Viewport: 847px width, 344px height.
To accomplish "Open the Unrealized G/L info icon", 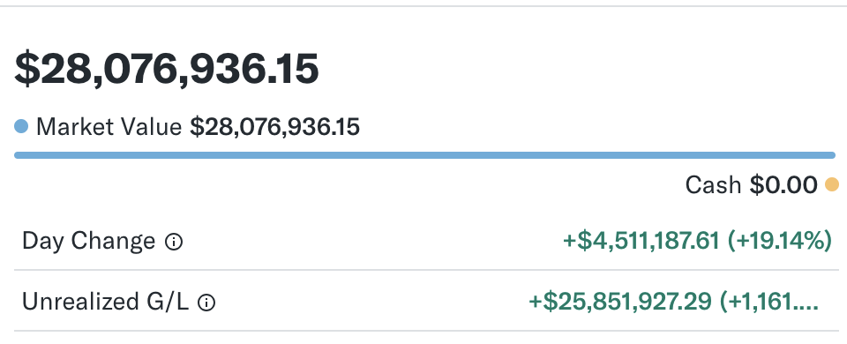I will (x=206, y=303).
